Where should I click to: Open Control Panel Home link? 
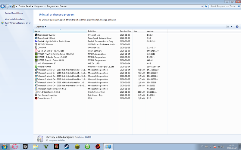click(x=14, y=13)
